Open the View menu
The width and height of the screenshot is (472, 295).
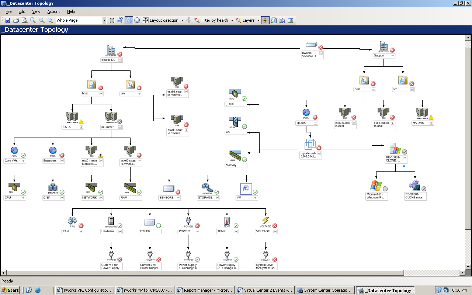tap(36, 11)
